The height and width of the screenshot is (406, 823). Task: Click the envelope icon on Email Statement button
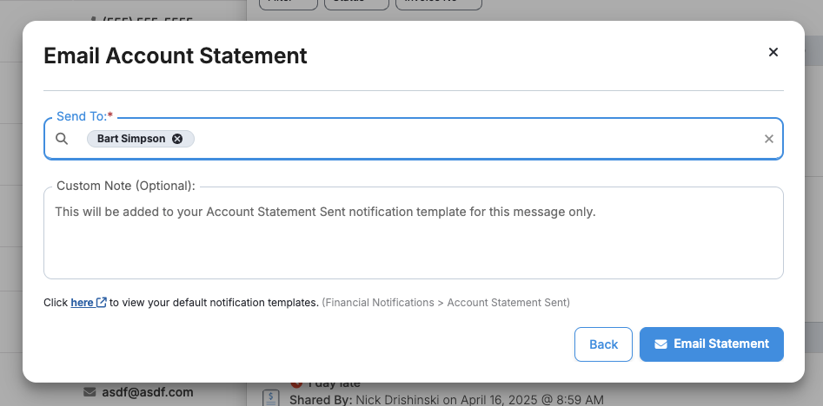pos(660,344)
